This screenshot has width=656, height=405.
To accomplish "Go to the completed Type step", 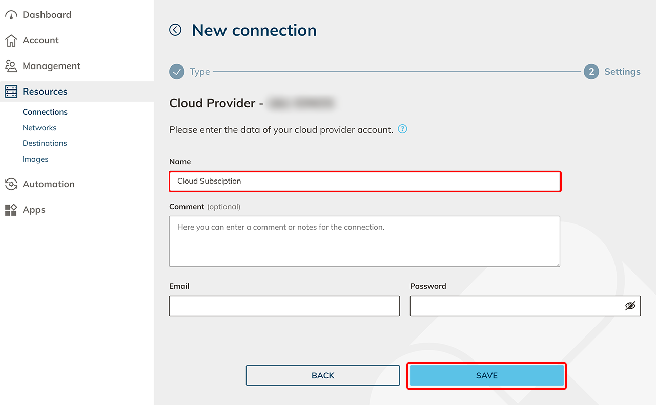I will click(177, 72).
